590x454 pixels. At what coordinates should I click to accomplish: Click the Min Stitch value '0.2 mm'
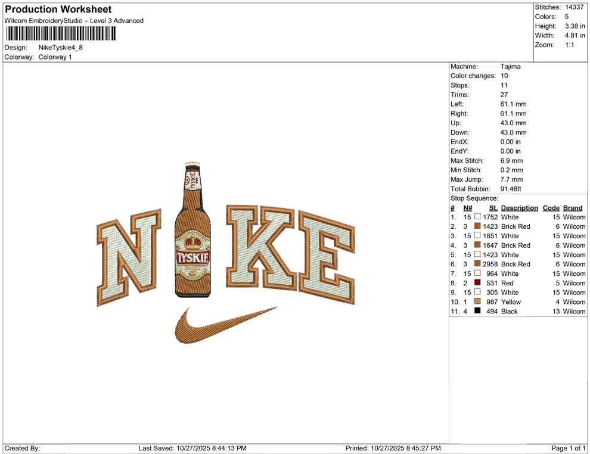[512, 170]
